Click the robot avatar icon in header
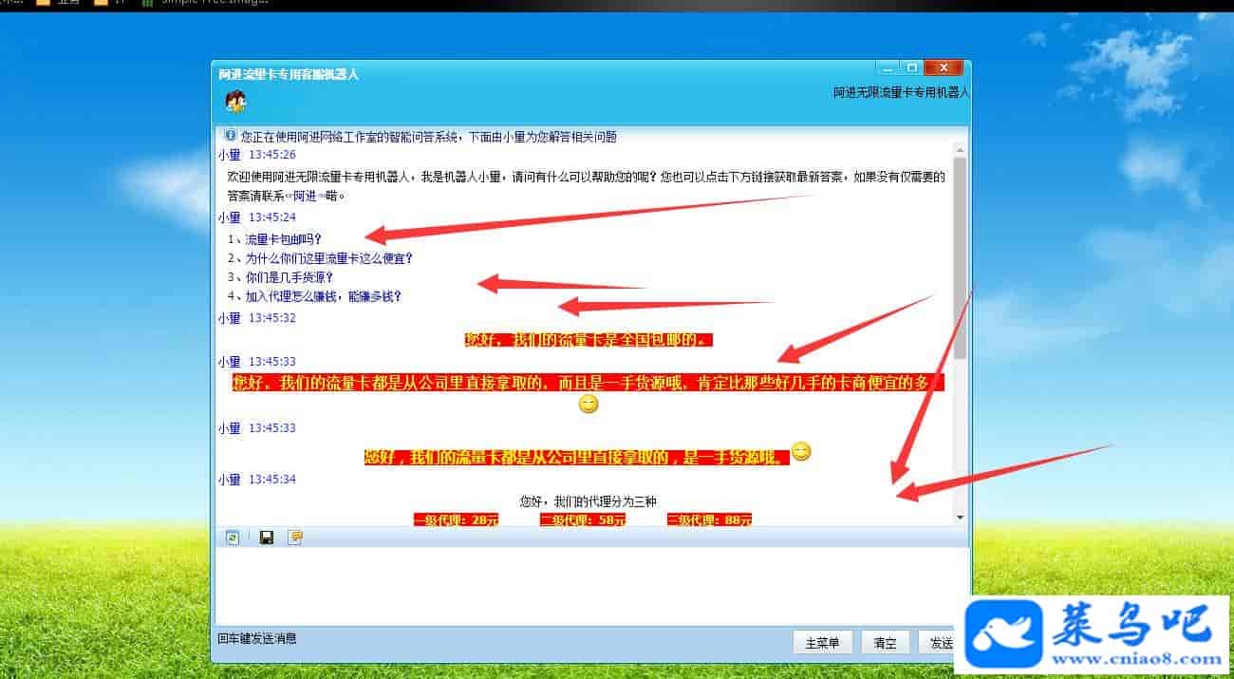1234x679 pixels. 235,101
